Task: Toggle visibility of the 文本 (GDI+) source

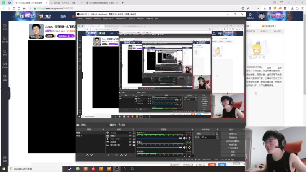Action: point(130,139)
